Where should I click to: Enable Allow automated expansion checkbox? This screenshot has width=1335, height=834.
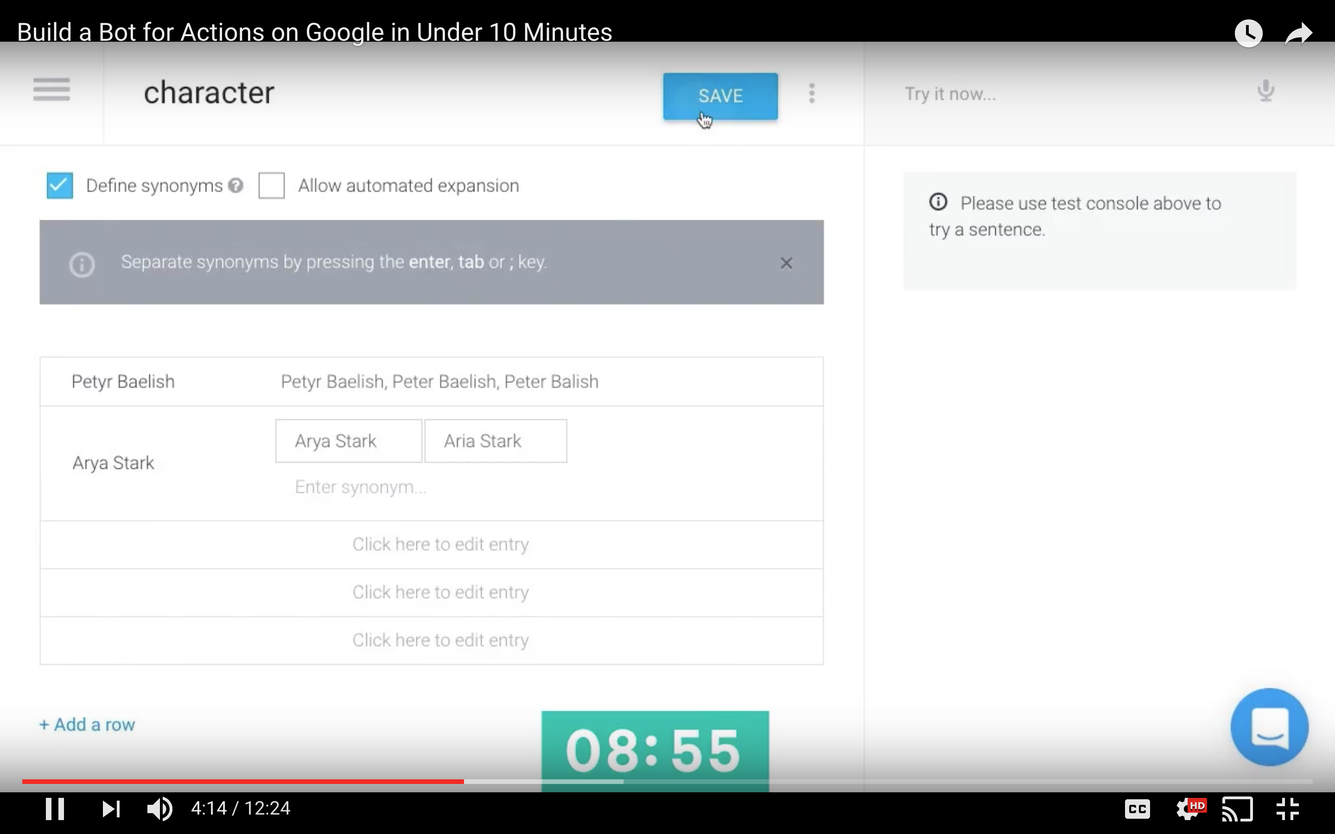272,185
